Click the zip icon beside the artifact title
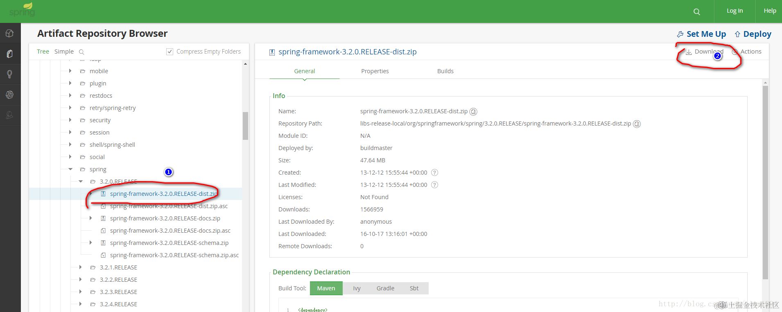This screenshot has width=782, height=312. point(272,52)
